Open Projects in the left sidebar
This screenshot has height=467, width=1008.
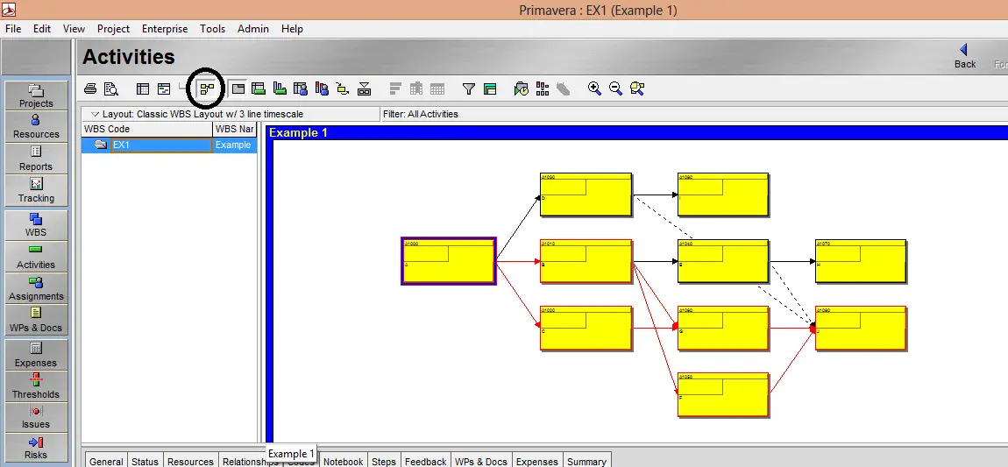coord(36,96)
